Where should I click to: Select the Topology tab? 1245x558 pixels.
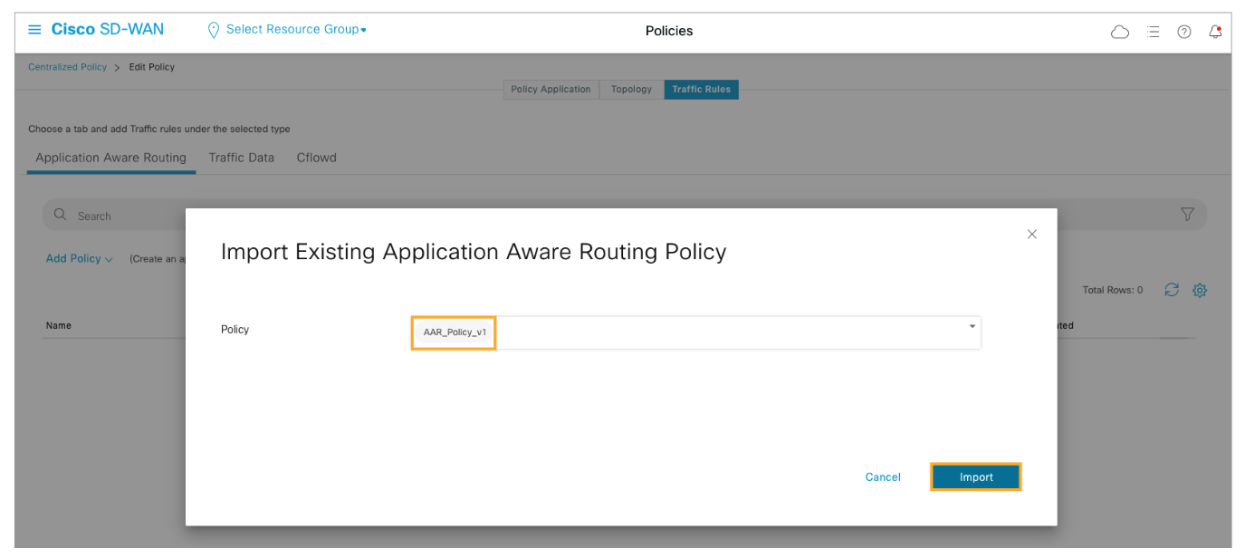pyautogui.click(x=631, y=90)
